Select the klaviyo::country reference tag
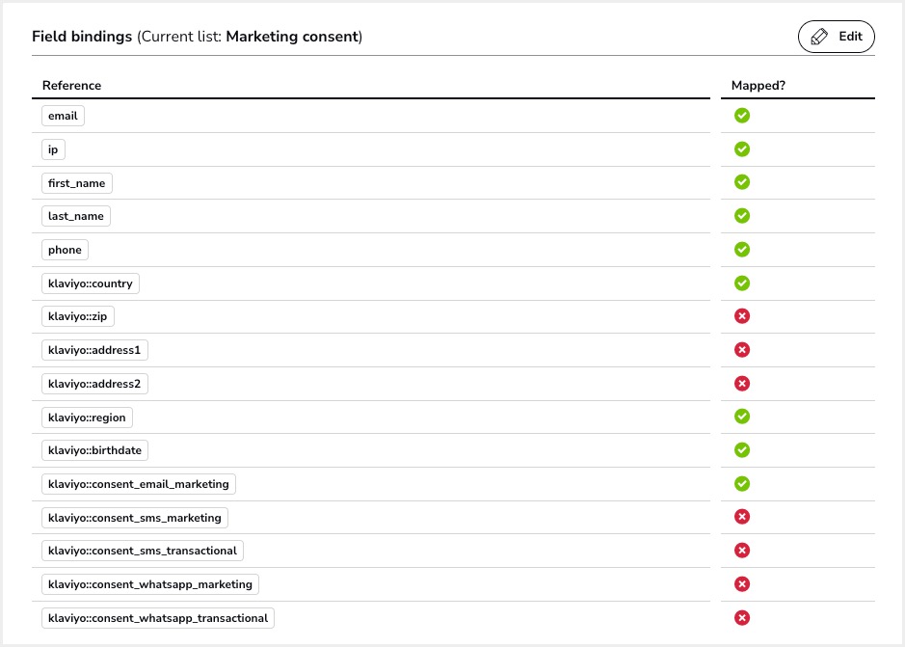 (92, 283)
